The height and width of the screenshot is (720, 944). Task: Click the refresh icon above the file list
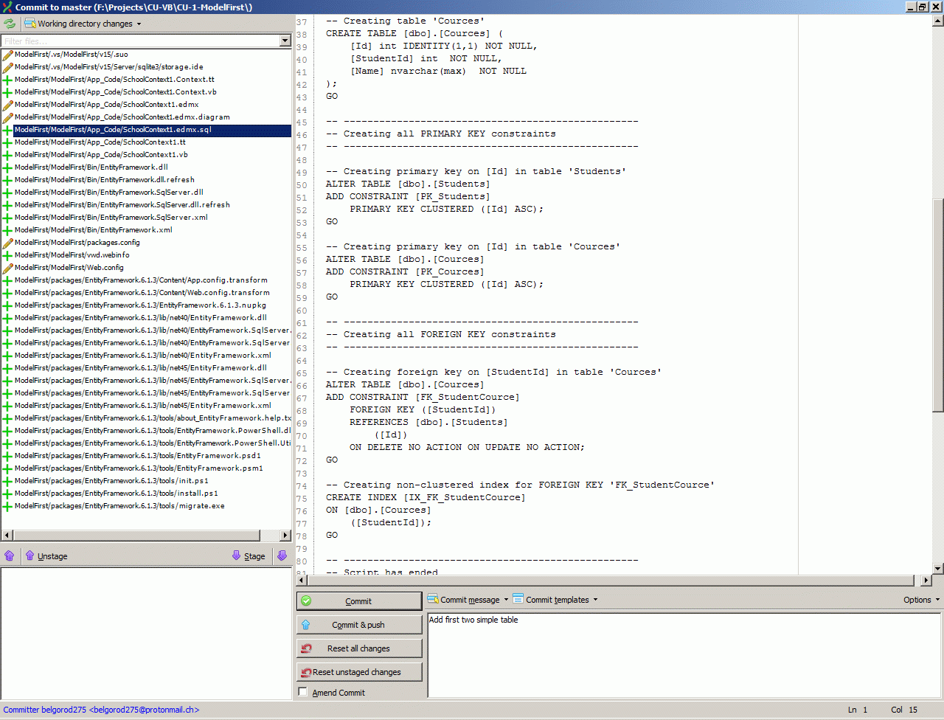click(x=10, y=24)
